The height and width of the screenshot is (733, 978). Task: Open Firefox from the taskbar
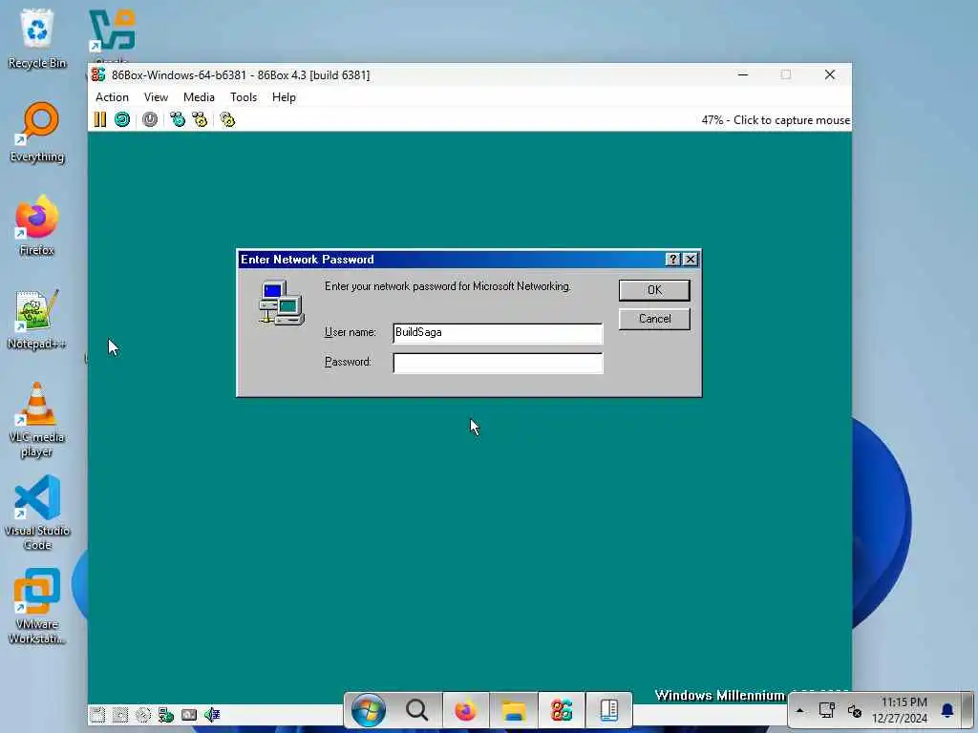(x=465, y=710)
